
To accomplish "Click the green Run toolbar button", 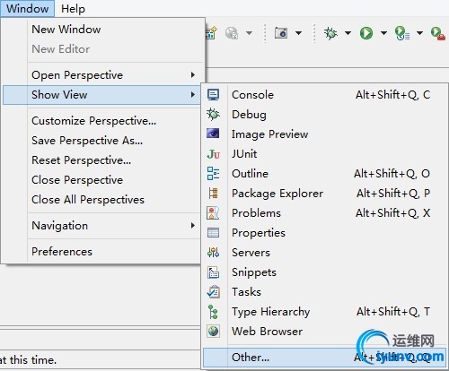I will coord(366,33).
